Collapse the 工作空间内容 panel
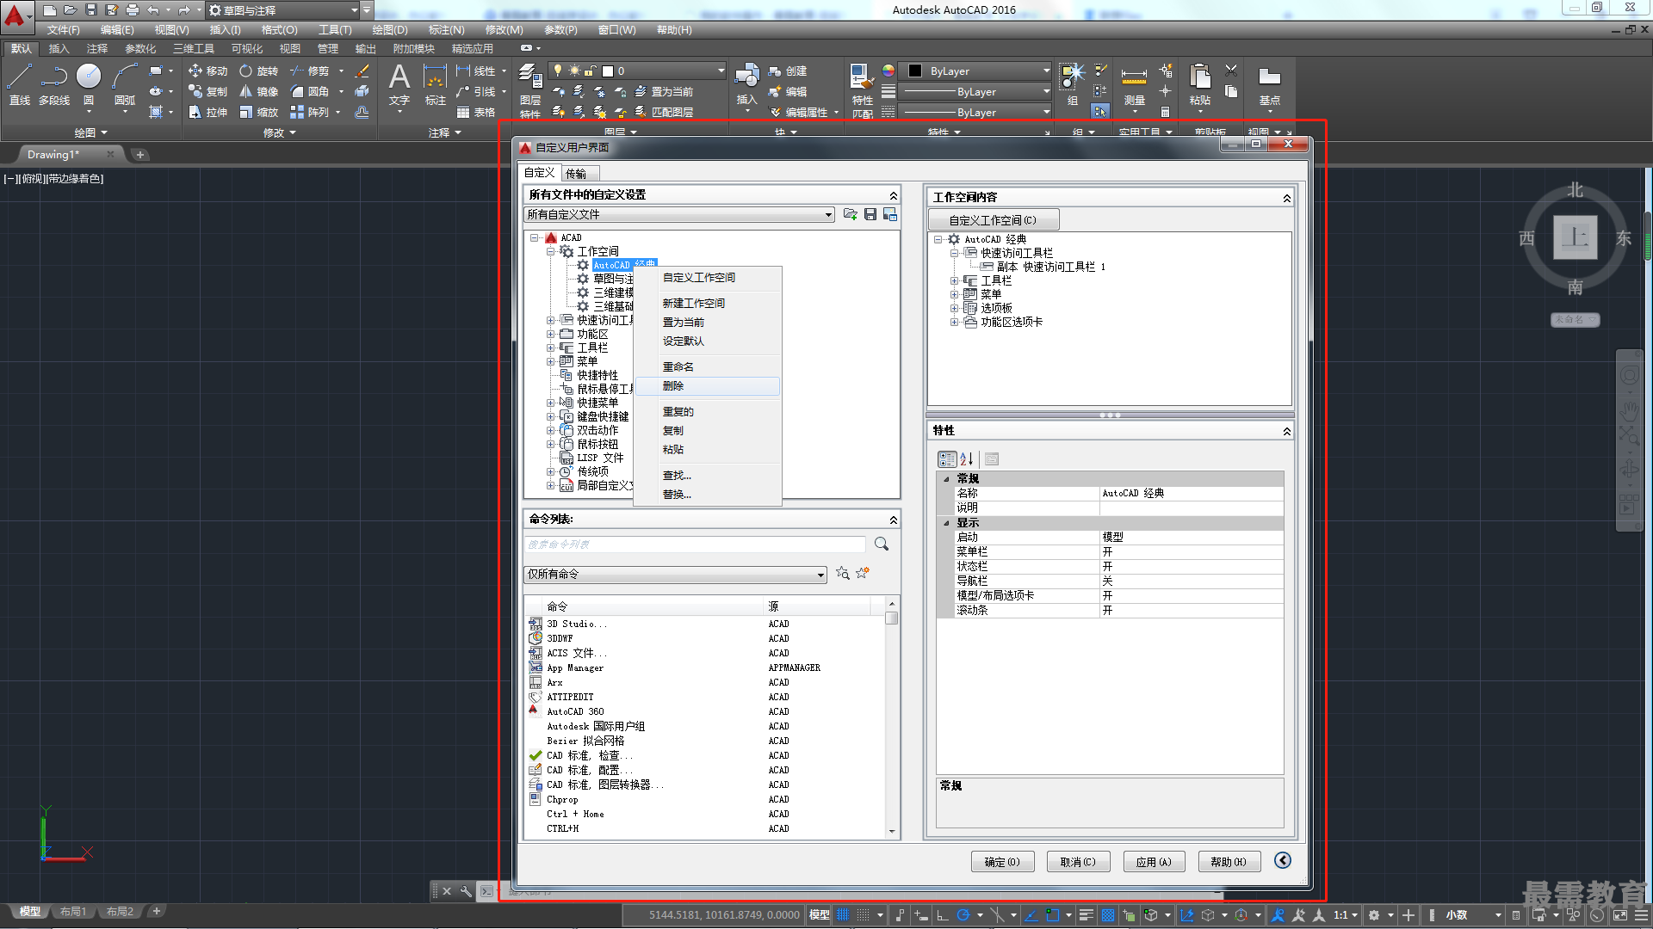The width and height of the screenshot is (1653, 929). pyautogui.click(x=1286, y=198)
